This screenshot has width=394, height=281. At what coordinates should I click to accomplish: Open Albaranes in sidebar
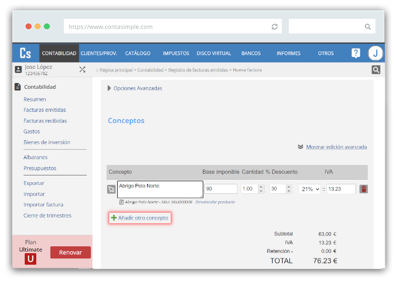point(35,157)
